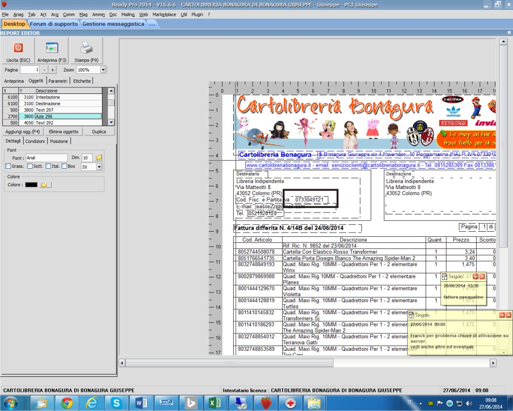
Task: Enable the Ital. italic checkbox
Action: (x=48, y=166)
